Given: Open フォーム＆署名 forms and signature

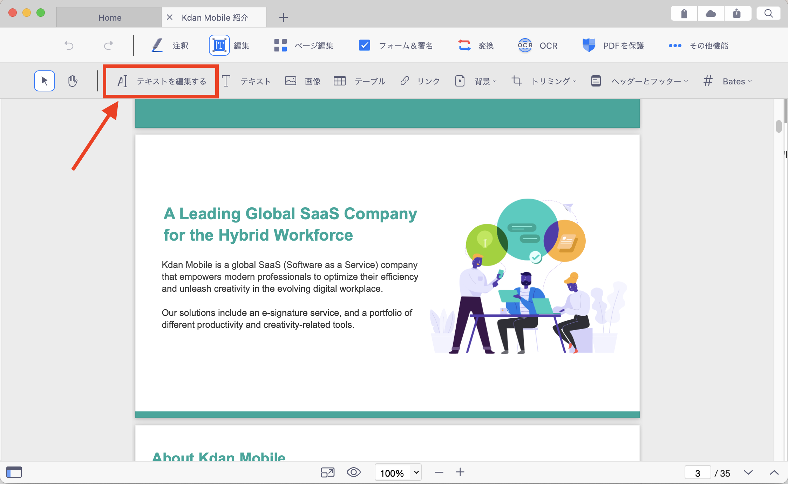Looking at the screenshot, I should pos(396,46).
